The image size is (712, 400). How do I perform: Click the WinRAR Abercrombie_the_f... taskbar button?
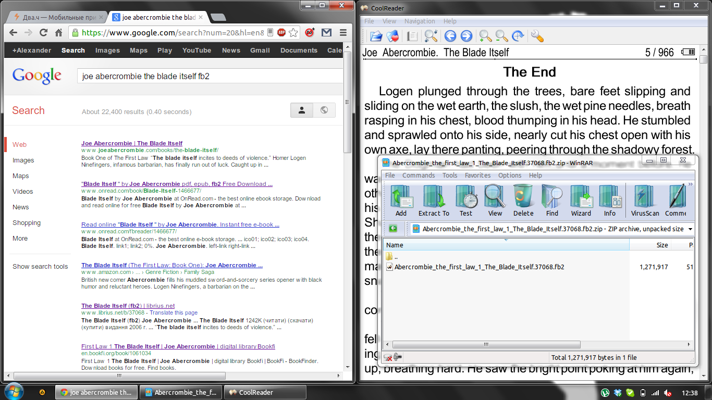[181, 393]
